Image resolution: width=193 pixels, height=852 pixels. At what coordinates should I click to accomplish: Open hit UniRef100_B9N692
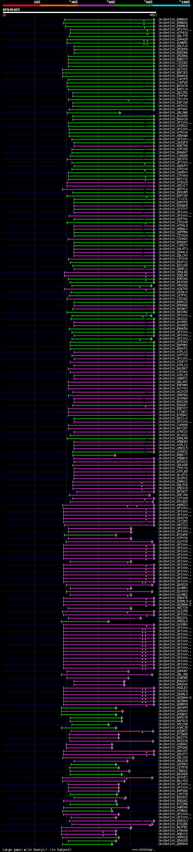pyautogui.click(x=173, y=23)
